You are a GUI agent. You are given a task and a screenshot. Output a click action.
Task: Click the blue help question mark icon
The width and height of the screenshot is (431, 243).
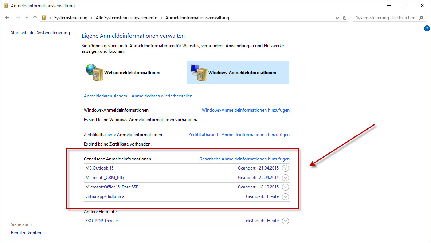coord(427,28)
